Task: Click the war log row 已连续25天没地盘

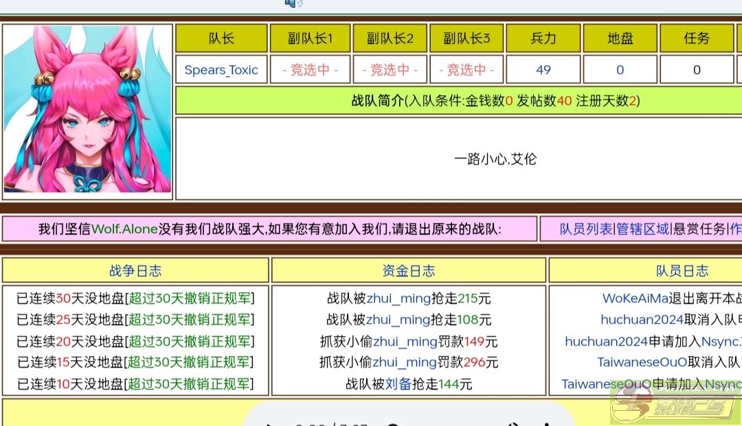Action: pyautogui.click(x=135, y=320)
